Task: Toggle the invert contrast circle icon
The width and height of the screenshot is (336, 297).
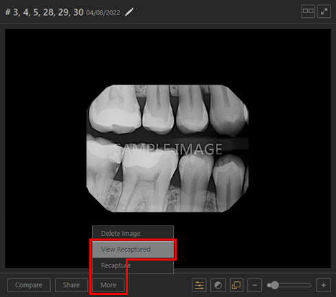Action: 218,285
